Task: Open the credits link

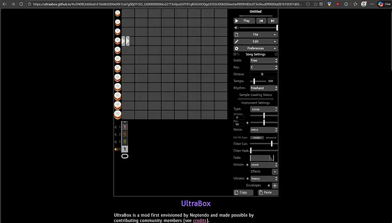Action: (199, 221)
